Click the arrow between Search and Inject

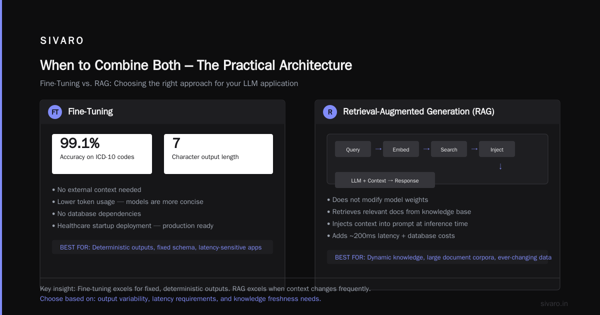pyautogui.click(x=474, y=149)
